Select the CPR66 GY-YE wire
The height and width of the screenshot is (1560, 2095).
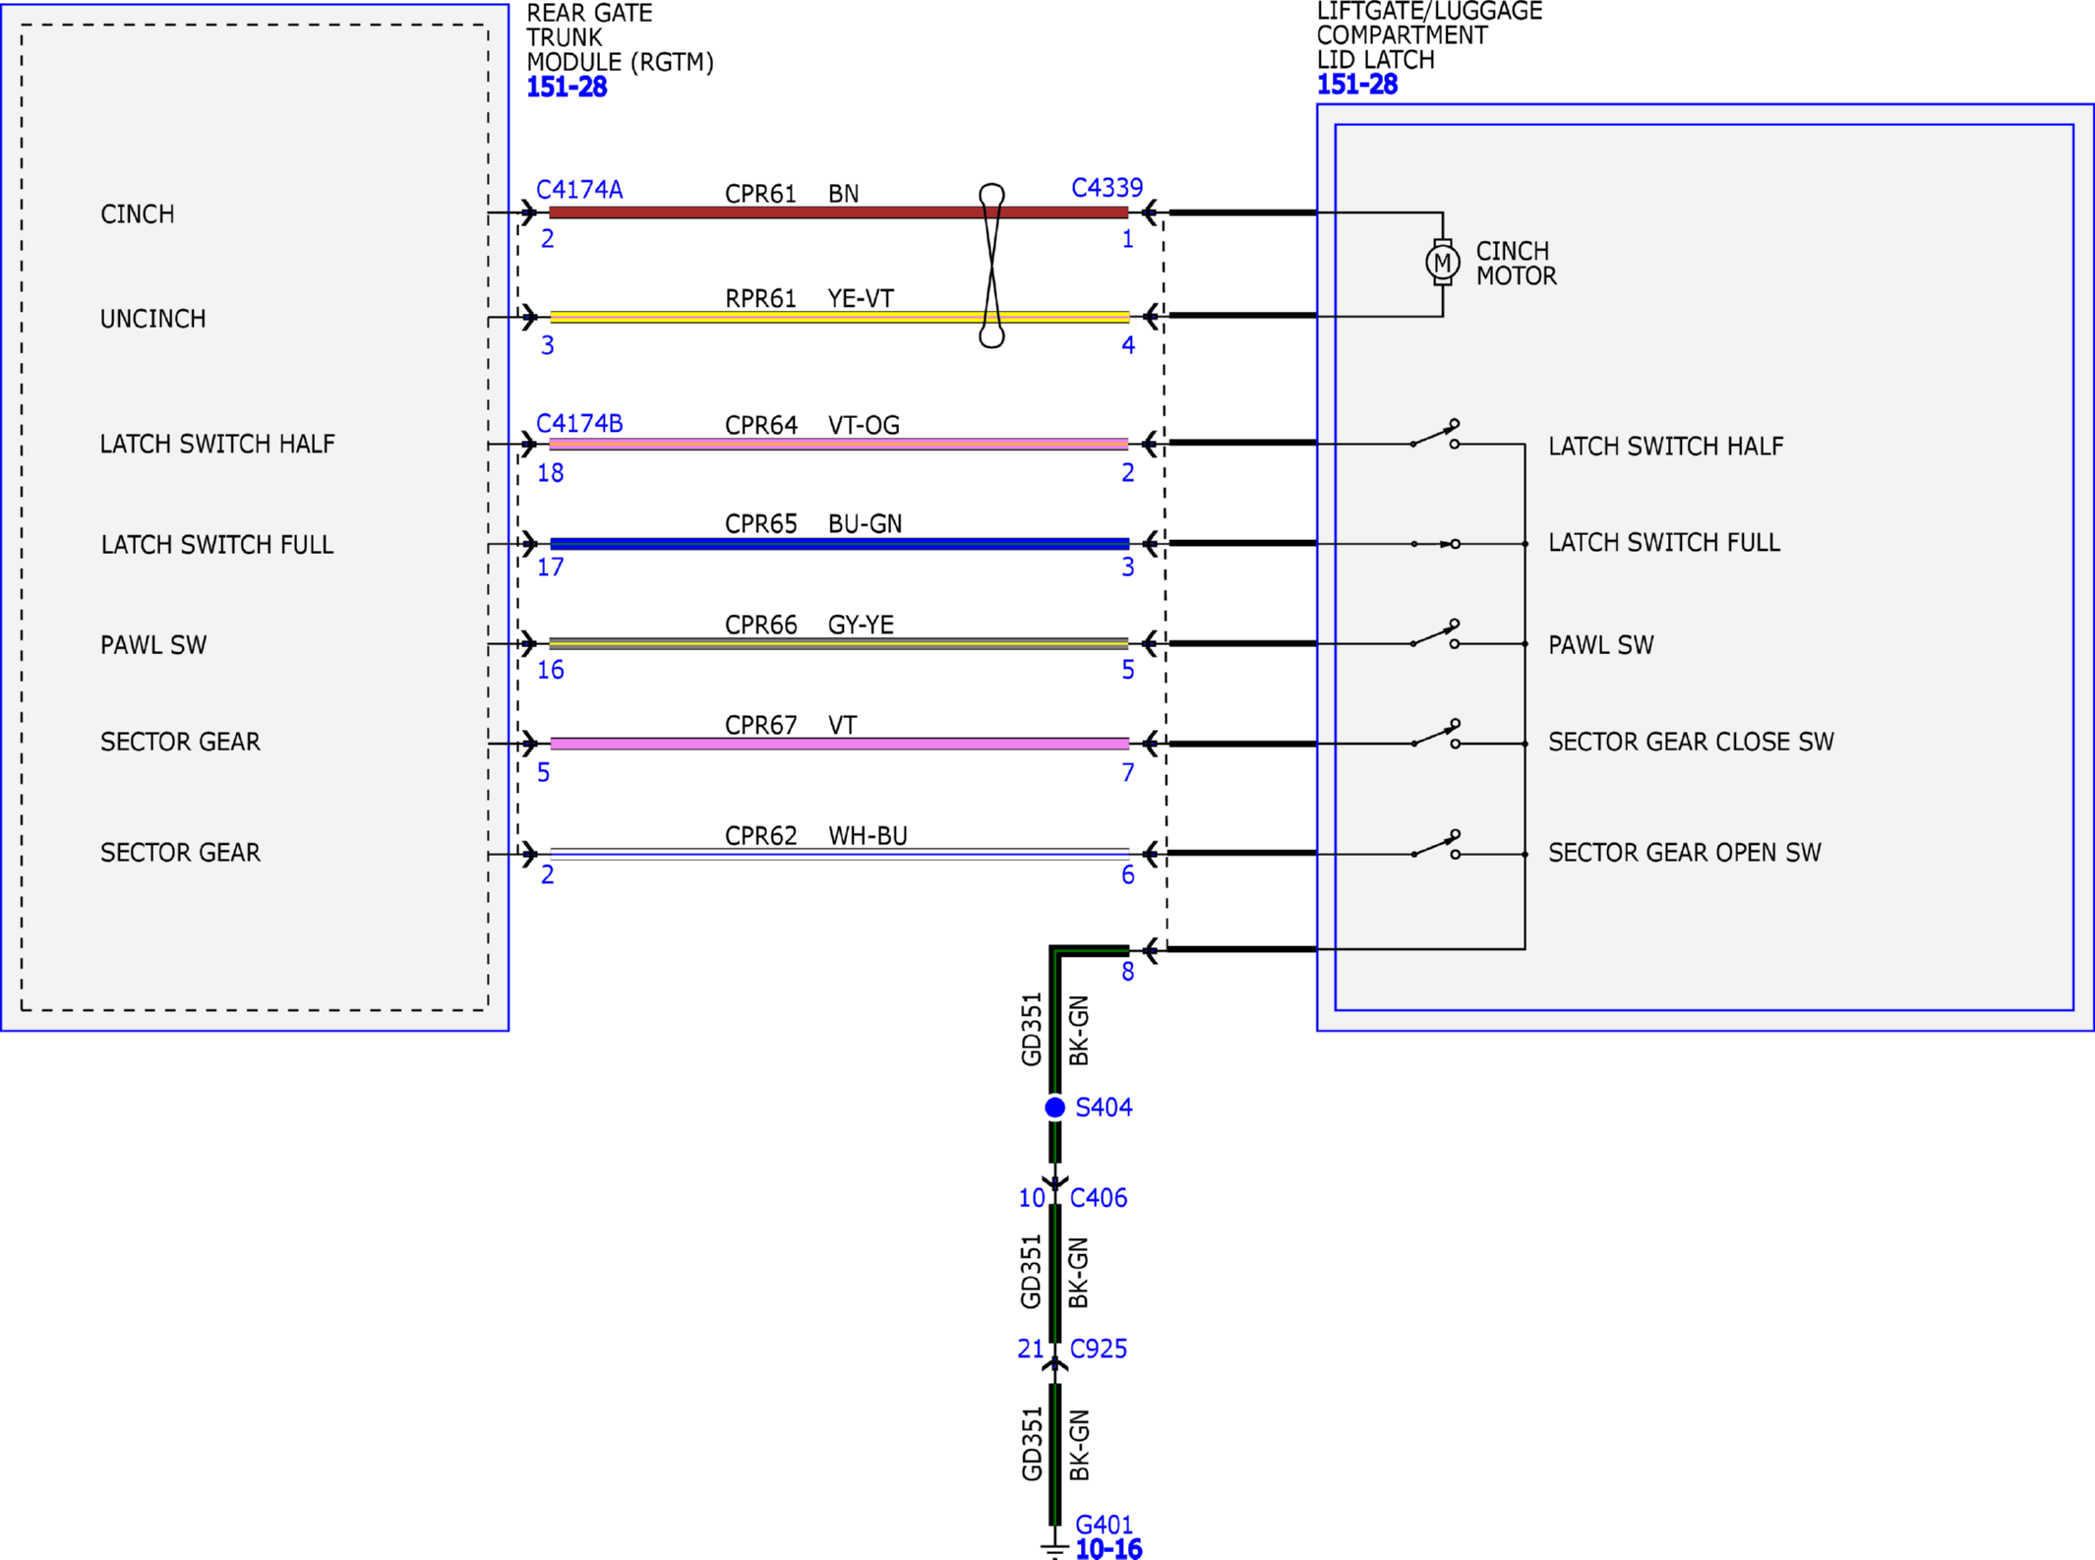838,644
